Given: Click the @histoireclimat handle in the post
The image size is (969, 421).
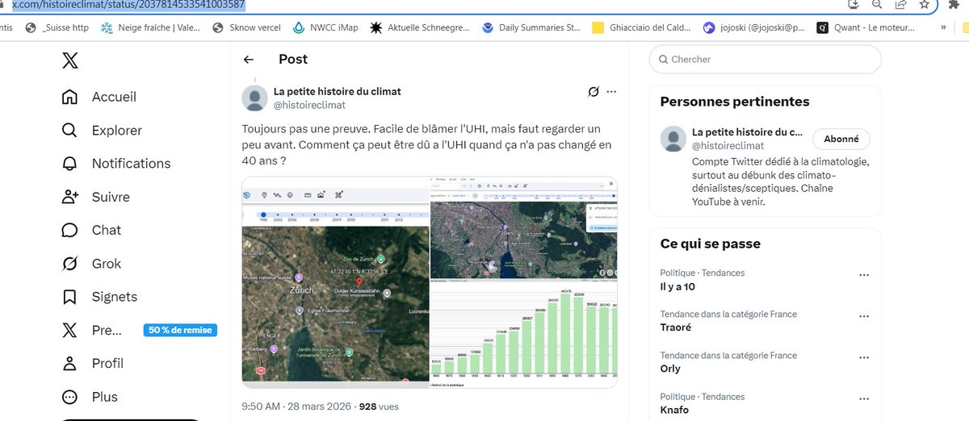Looking at the screenshot, I should pyautogui.click(x=310, y=105).
